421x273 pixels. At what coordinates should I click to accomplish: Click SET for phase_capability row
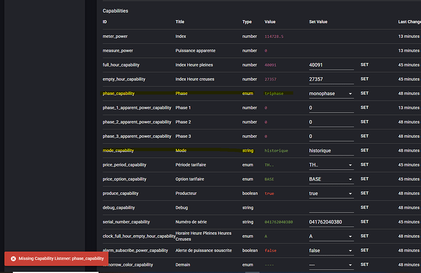point(364,93)
